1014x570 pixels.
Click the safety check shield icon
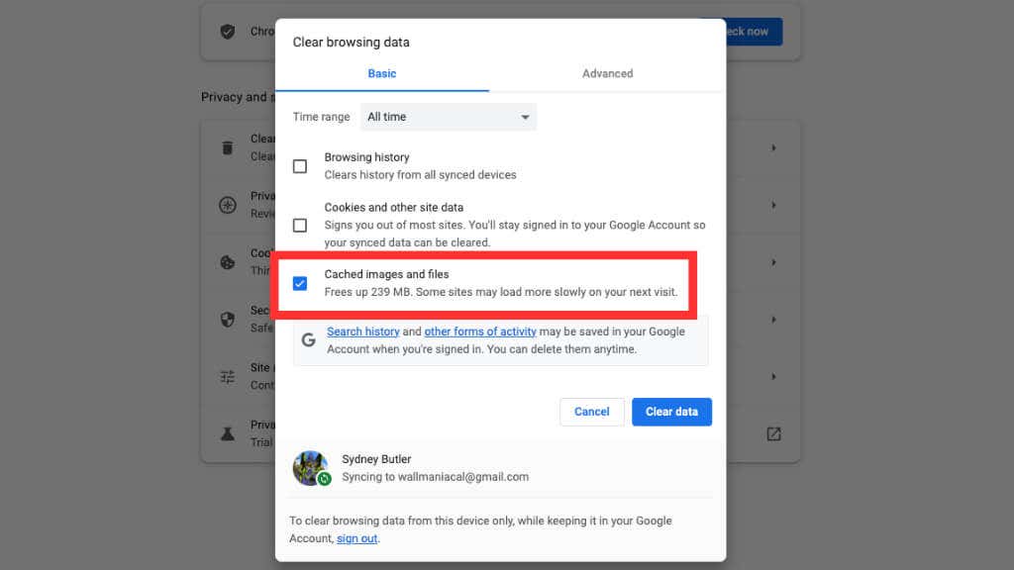228,32
